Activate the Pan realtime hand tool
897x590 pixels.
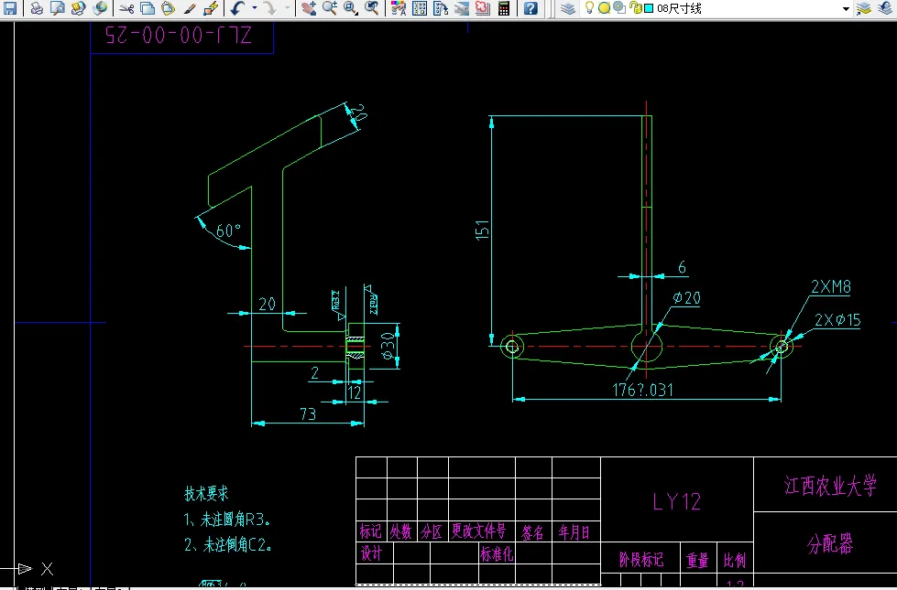[x=309, y=8]
